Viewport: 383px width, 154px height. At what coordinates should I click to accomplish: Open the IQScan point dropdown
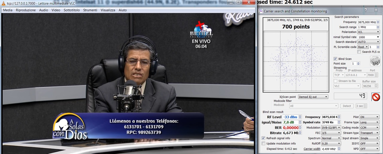click(313, 97)
